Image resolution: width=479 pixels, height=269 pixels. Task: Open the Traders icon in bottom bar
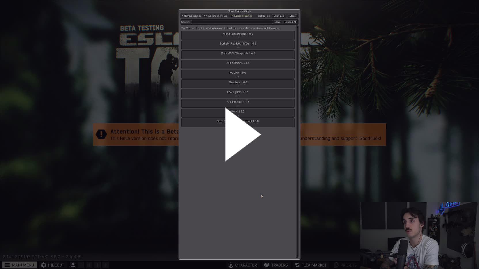point(267,265)
